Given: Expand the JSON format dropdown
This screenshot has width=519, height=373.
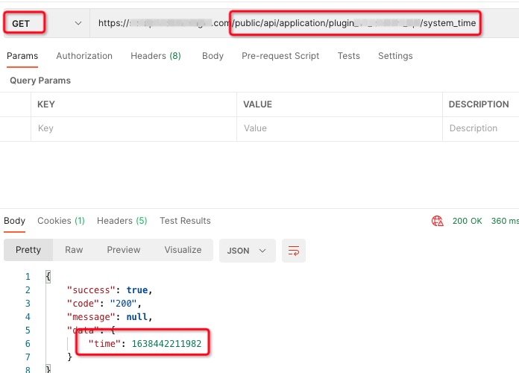Looking at the screenshot, I should point(246,250).
